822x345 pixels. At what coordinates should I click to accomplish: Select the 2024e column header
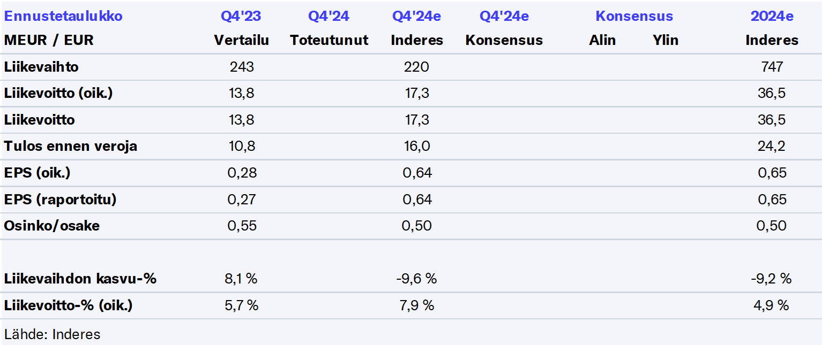[x=772, y=16]
